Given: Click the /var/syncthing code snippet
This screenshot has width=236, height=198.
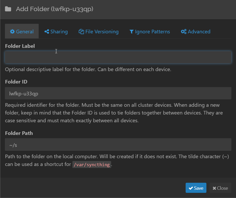Looking at the screenshot, I should click(x=92, y=164).
